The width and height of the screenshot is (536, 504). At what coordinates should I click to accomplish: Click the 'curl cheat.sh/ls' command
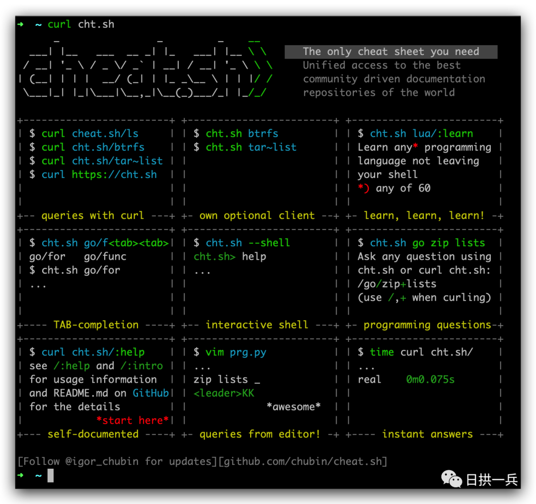coord(90,134)
